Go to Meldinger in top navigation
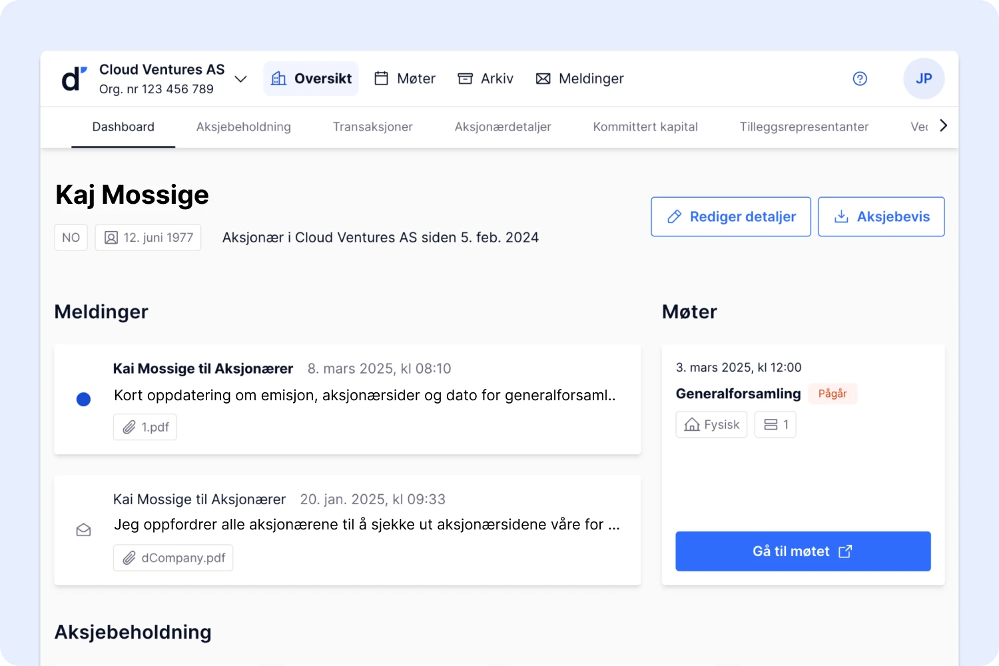The height and width of the screenshot is (666, 999). pos(580,79)
